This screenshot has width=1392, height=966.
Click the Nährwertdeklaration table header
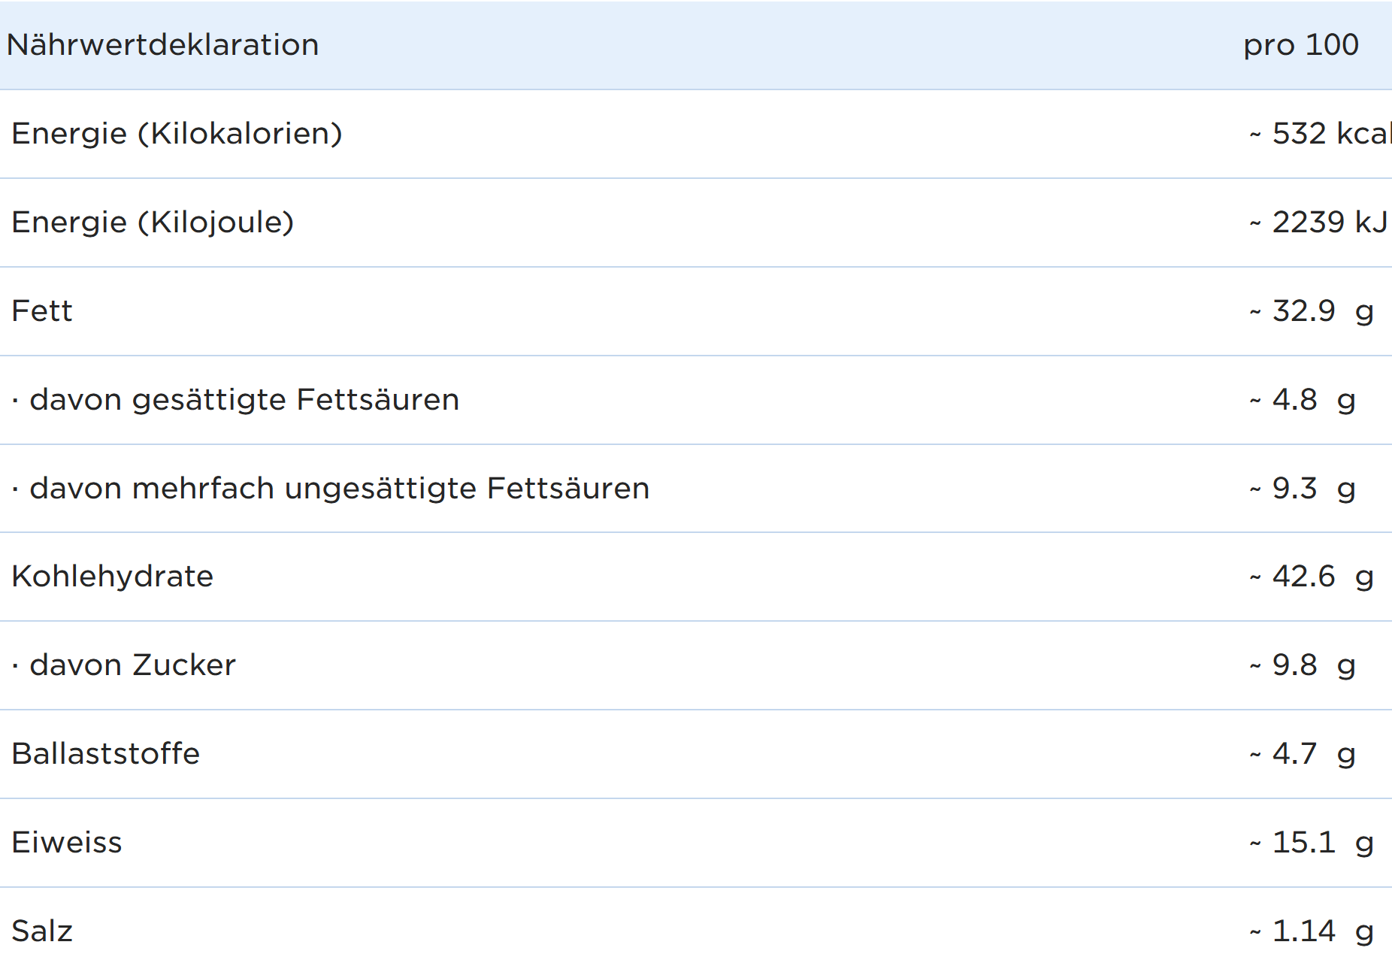(162, 45)
